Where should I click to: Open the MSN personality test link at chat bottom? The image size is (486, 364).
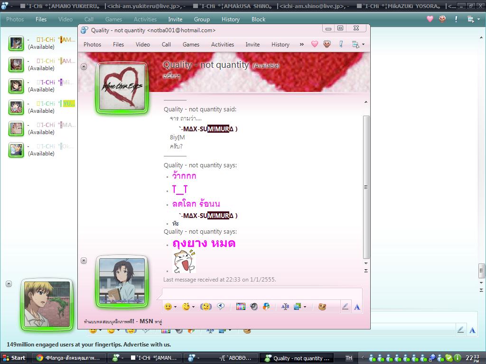[x=123, y=322]
